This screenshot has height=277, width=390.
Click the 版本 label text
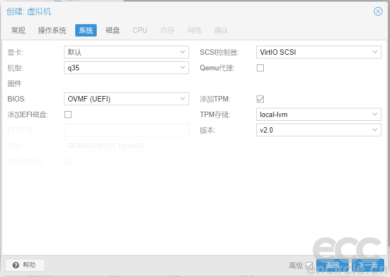[208, 130]
